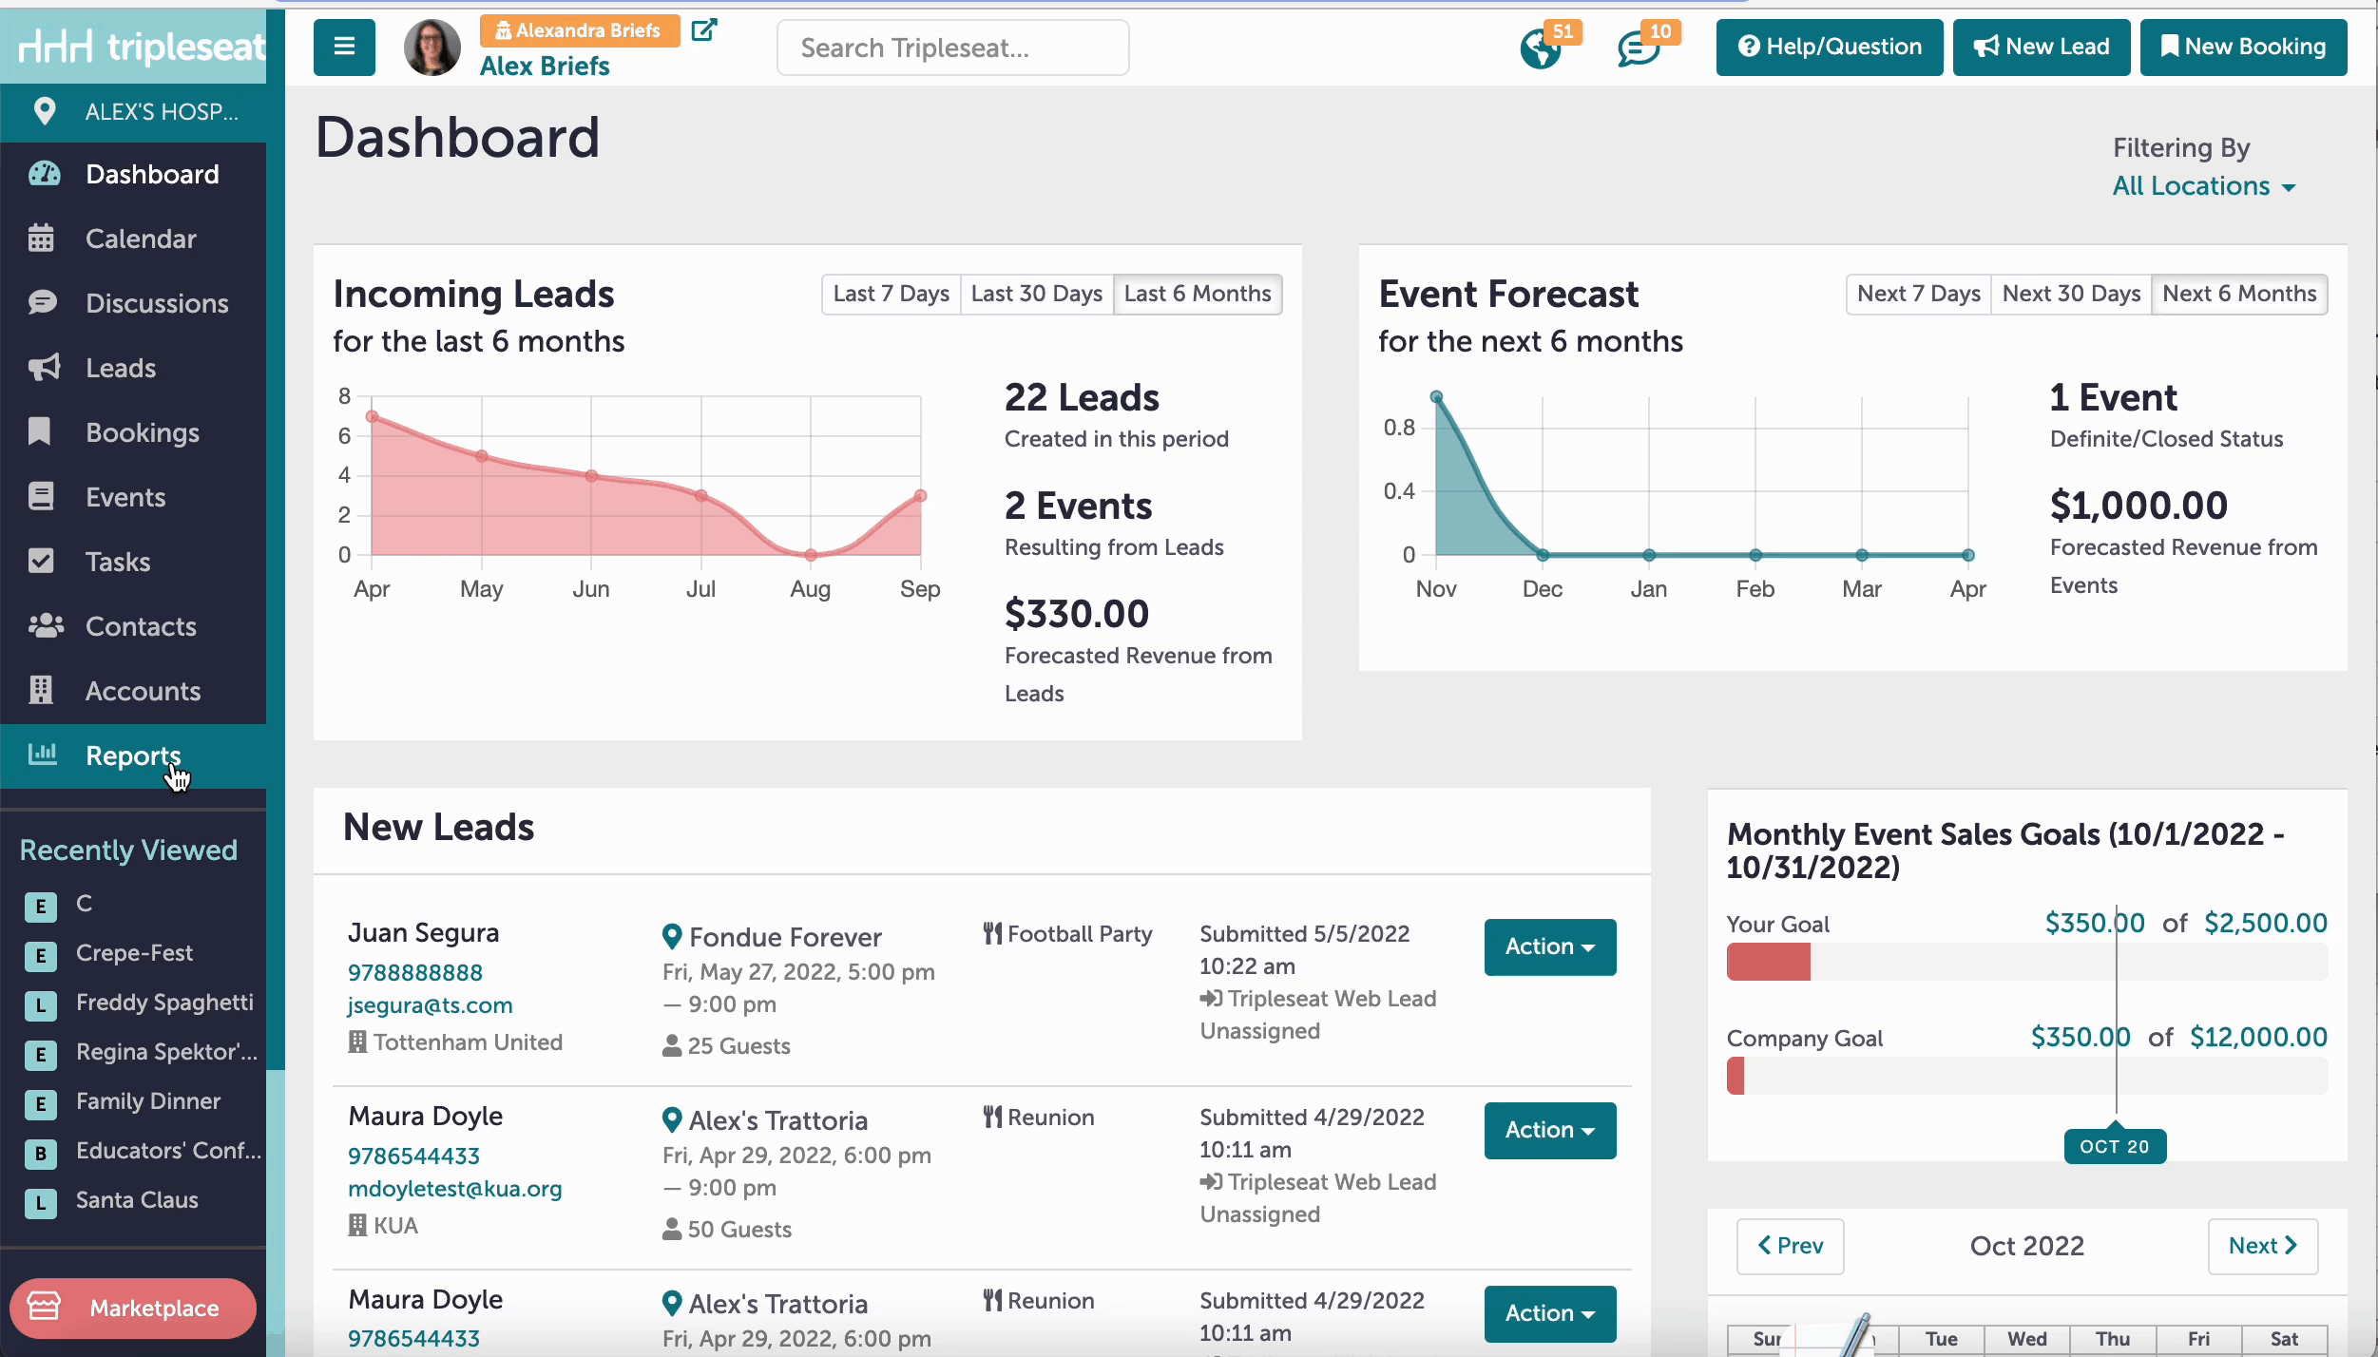Create a New Lead
This screenshot has height=1357, width=2378.
pos(2042,47)
